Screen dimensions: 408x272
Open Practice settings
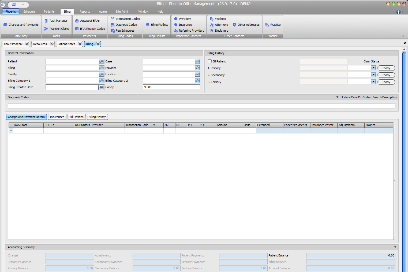pyautogui.click(x=273, y=25)
